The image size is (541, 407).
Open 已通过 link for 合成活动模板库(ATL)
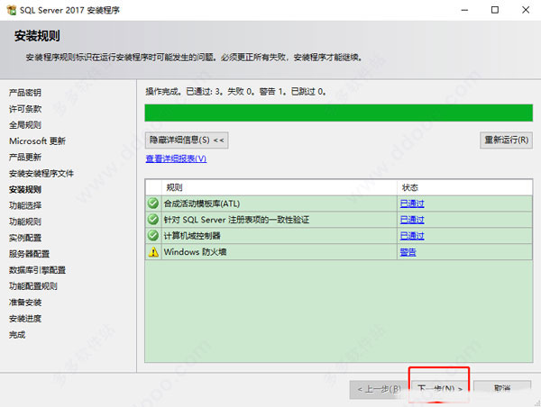(x=412, y=203)
